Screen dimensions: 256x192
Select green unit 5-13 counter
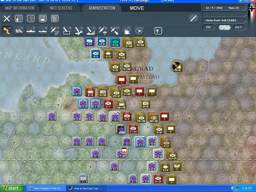[x=115, y=42]
